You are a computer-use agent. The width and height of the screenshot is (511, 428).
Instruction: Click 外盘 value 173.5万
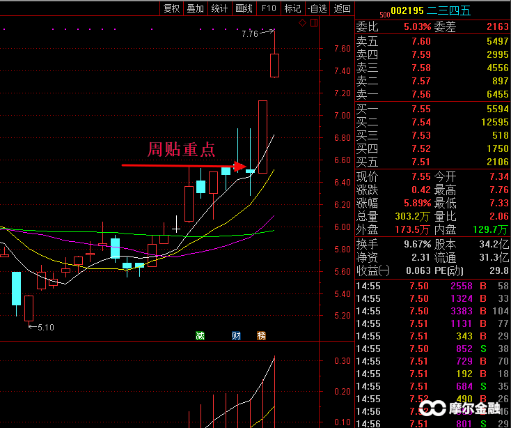coord(412,229)
